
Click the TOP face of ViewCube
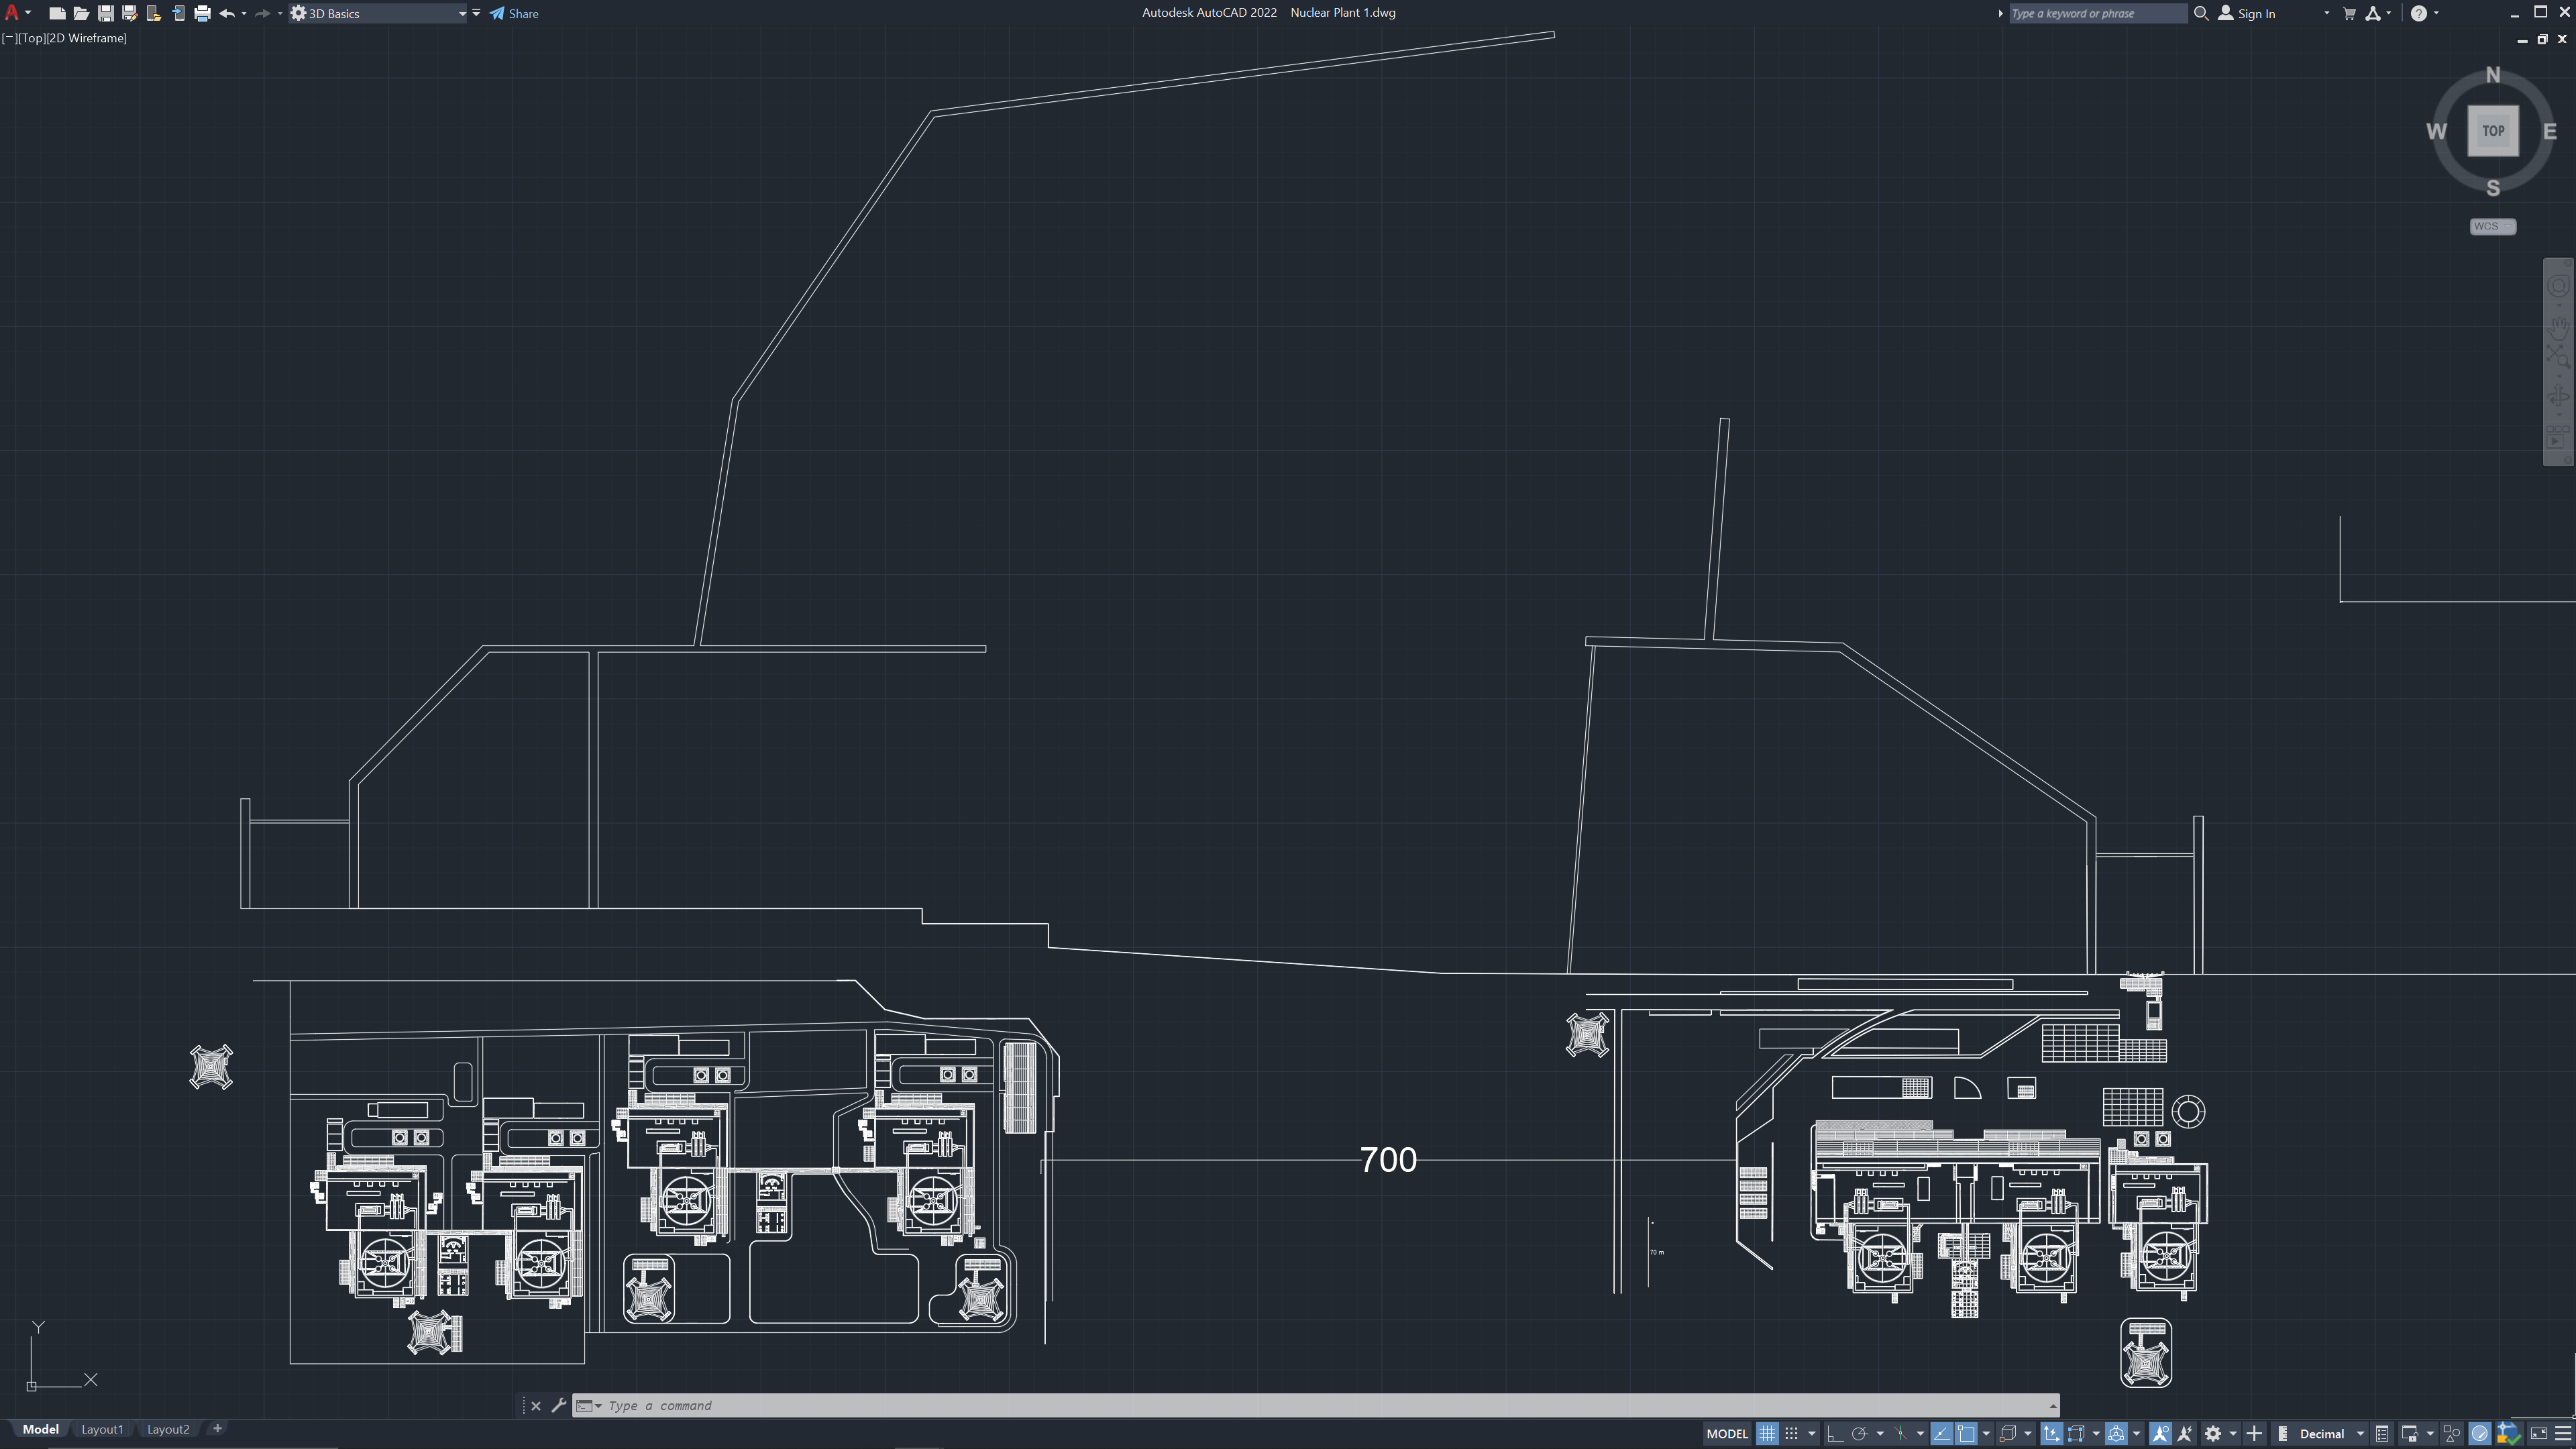(2492, 131)
